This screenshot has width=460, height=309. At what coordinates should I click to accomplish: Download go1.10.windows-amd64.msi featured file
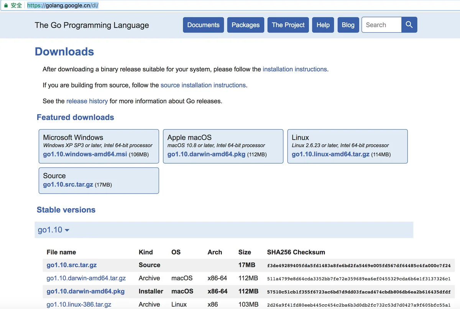click(x=85, y=154)
